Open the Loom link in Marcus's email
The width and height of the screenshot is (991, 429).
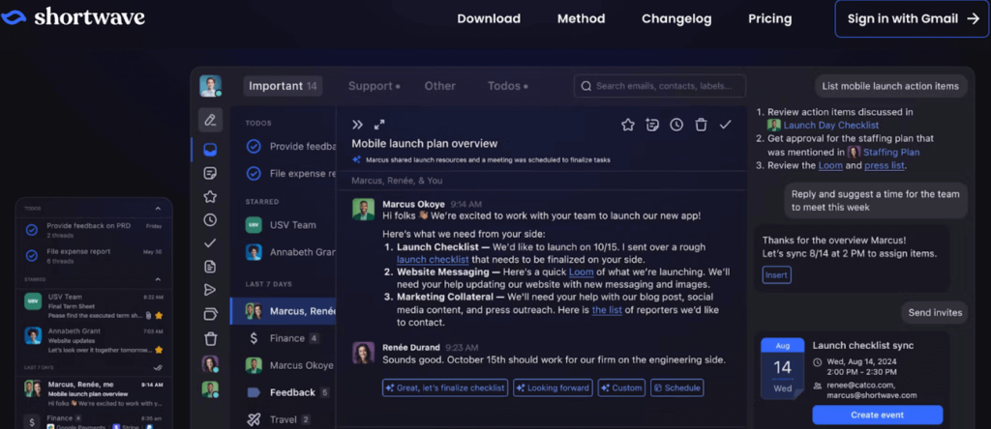[581, 272]
